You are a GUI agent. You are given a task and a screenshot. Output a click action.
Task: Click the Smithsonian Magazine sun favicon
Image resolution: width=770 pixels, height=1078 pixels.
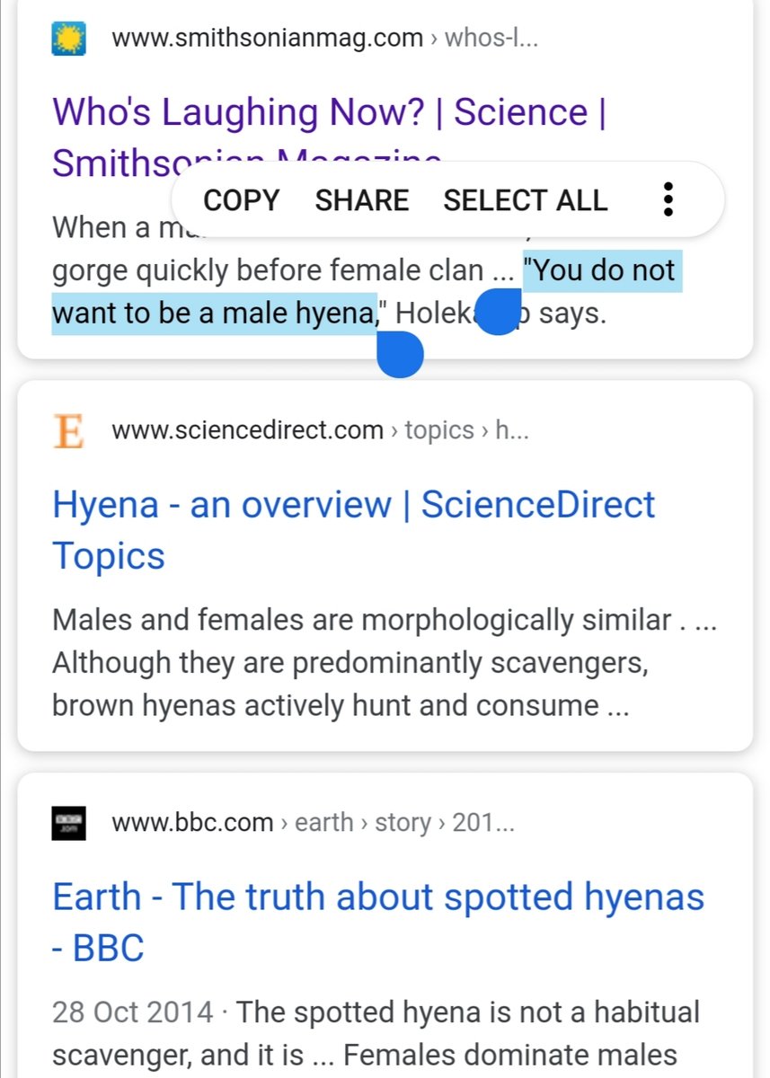click(69, 39)
